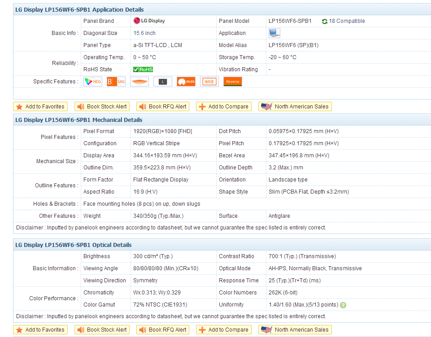The image size is (431, 337).
Task: Click the HCG high color gamut feature icon
Action: [93, 82]
